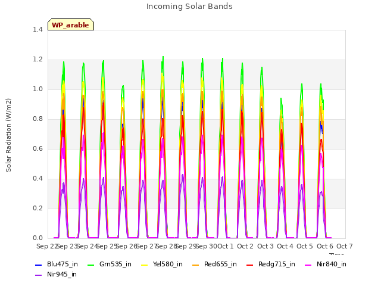Viewport: 381px width, 286px height.
Task: Click the Sep 30 x-axis date label
Action: (207, 246)
